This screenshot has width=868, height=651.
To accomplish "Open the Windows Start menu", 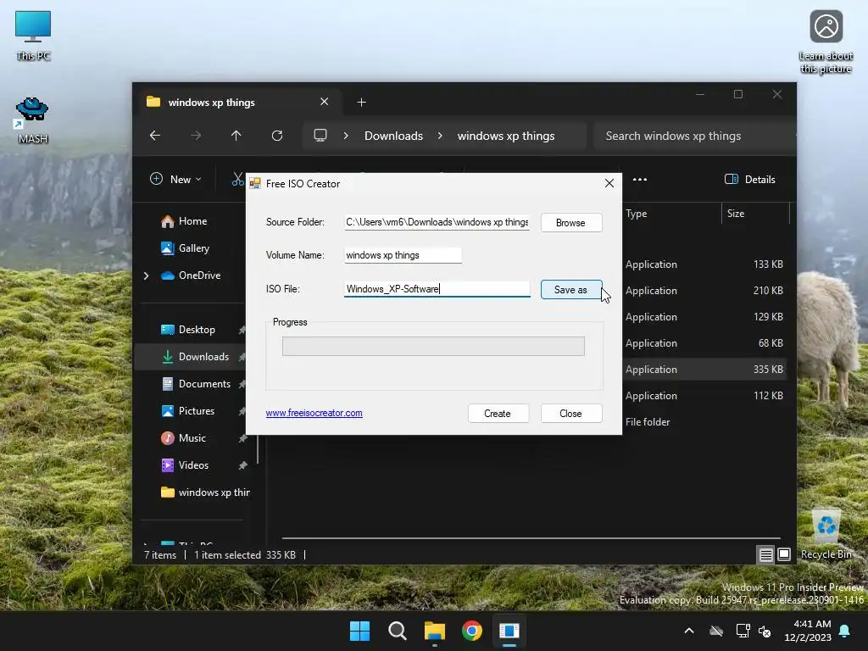I will [359, 631].
